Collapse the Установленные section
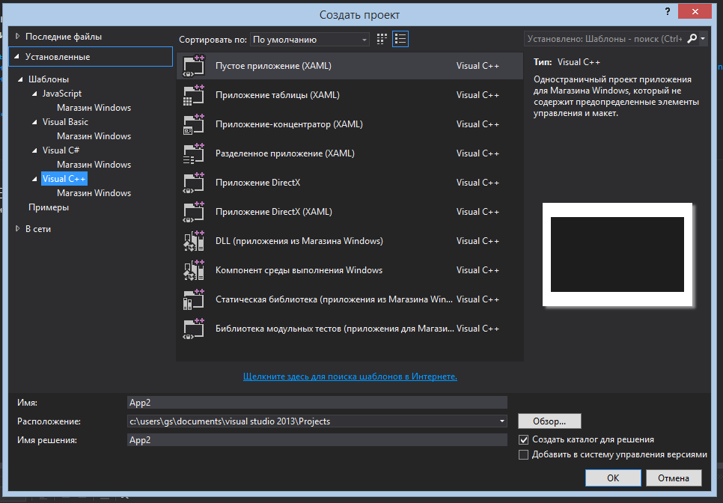723x503 pixels. [17, 57]
